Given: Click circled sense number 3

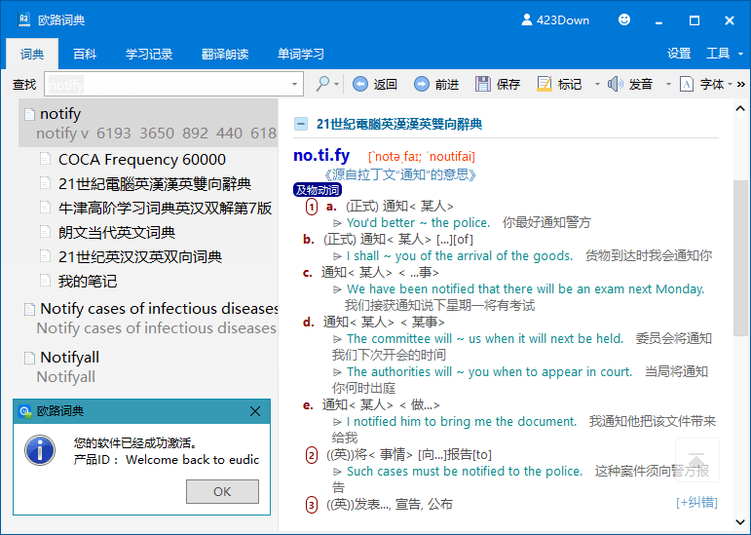Looking at the screenshot, I should click(x=312, y=505).
